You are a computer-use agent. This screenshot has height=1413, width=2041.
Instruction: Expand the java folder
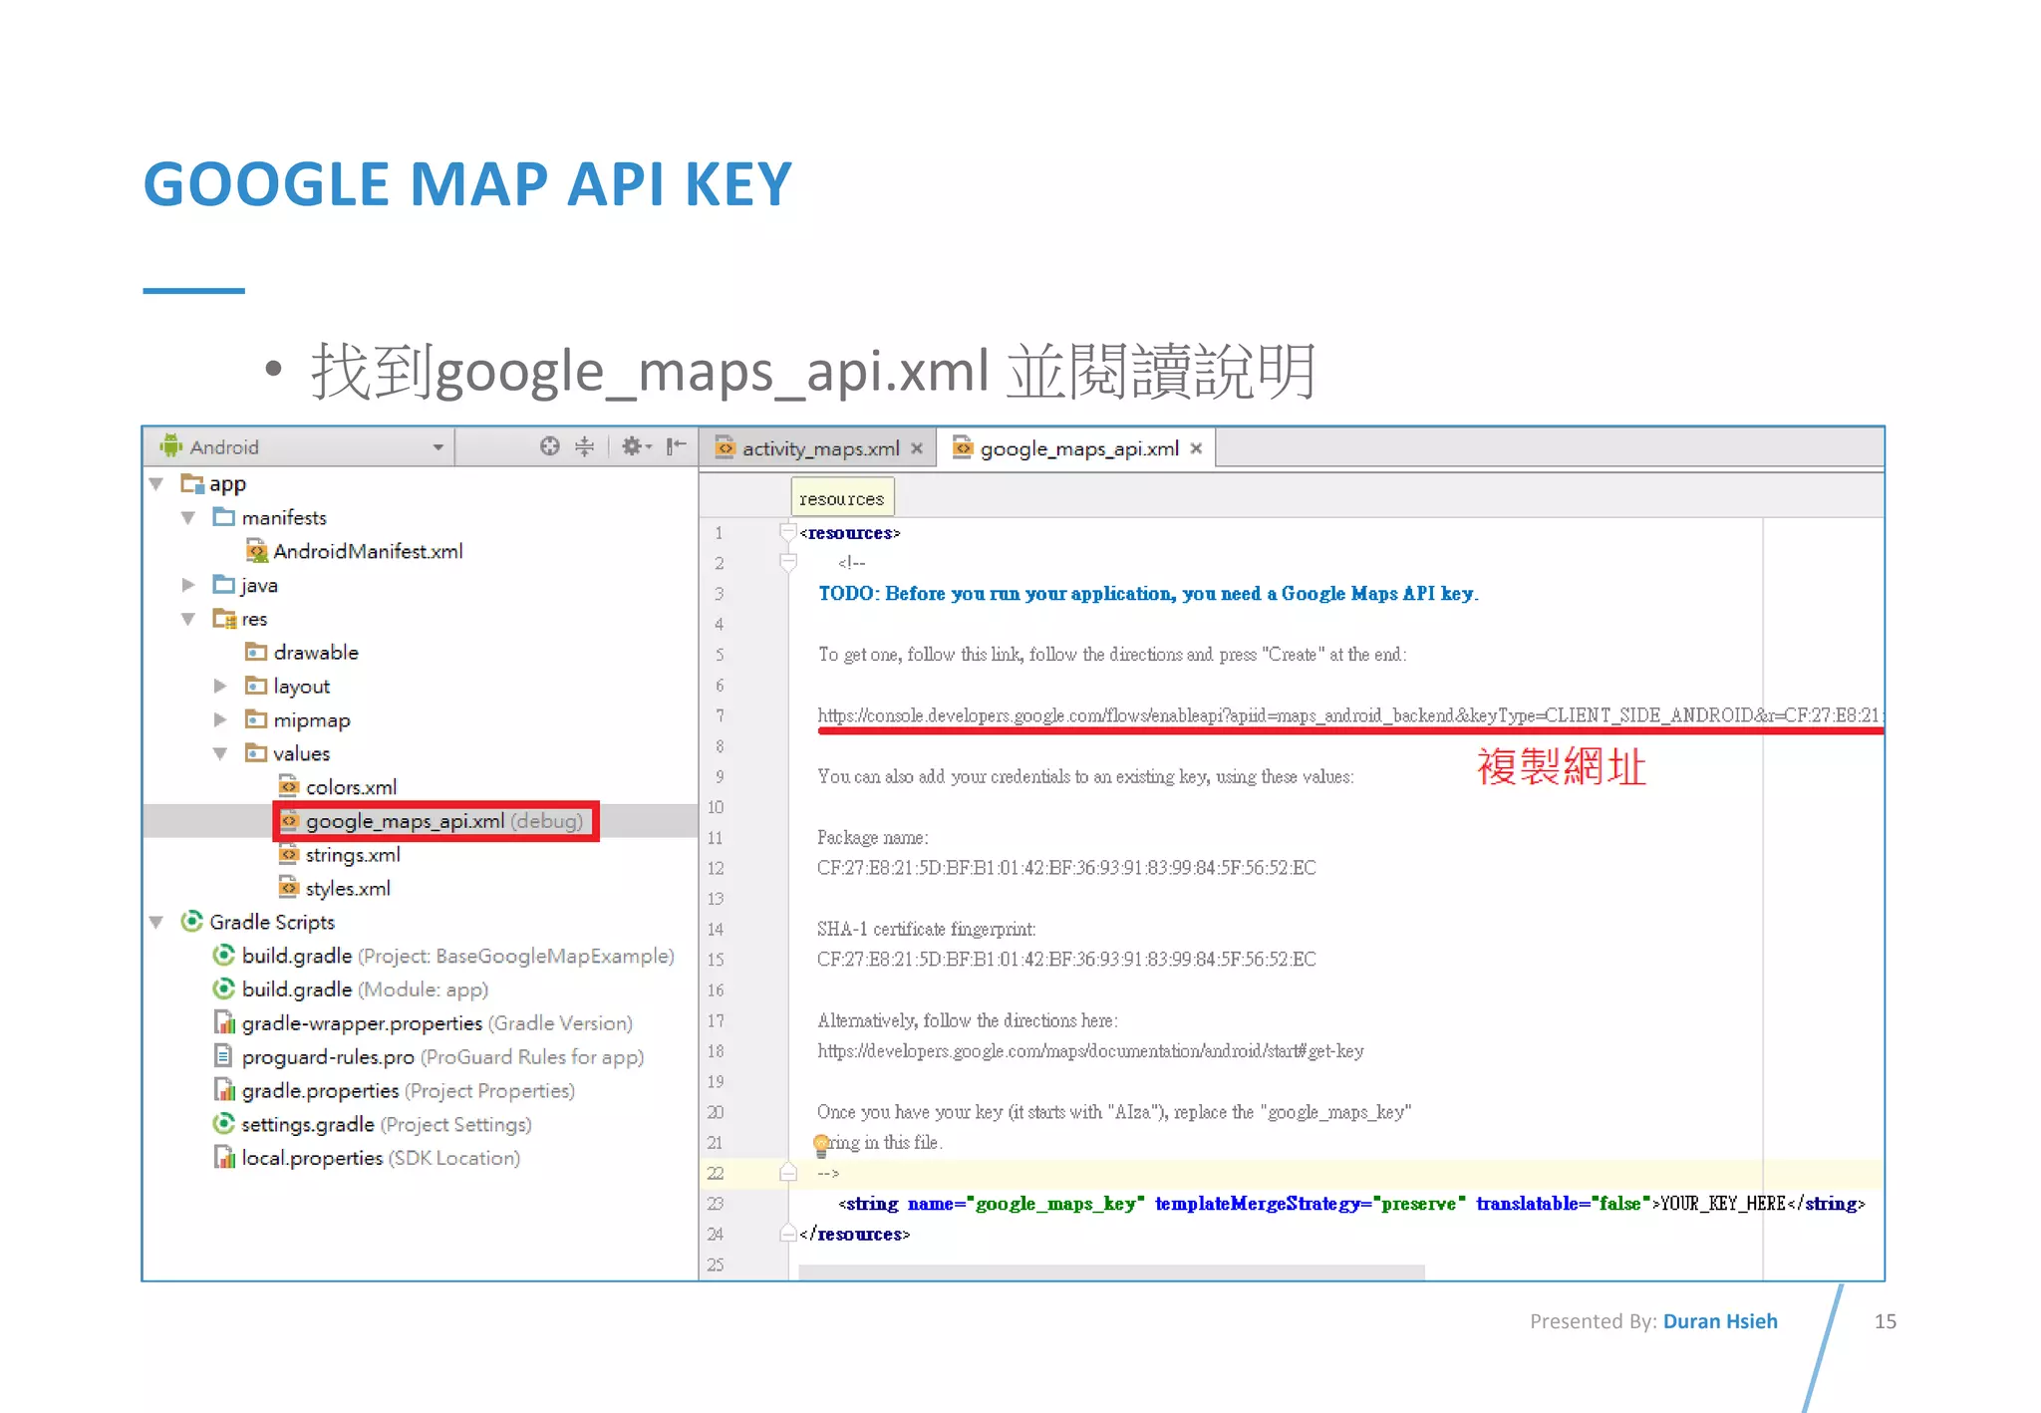coord(188,586)
